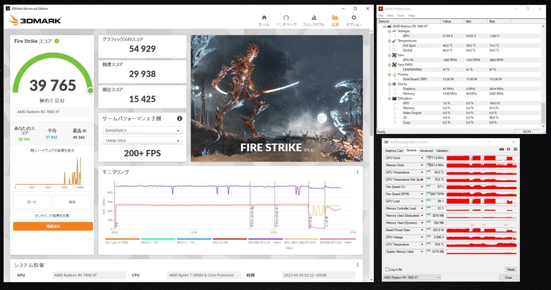The height and width of the screenshot is (290, 551).
Task: Click the Powers flame icon in HWMonitor
Action: point(394,74)
